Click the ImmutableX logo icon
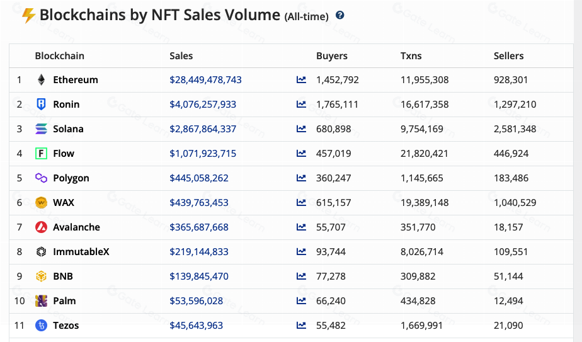This screenshot has height=342, width=582. [41, 252]
